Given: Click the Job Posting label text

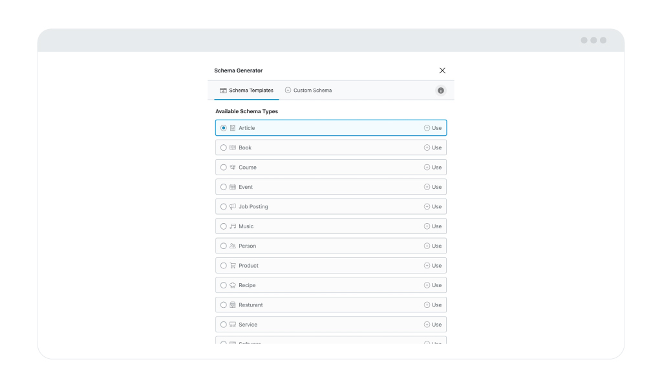Looking at the screenshot, I should pos(253,206).
